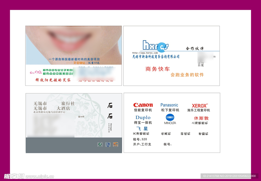The height and width of the screenshot is (181, 261).
Task: Click the red 休斯敦 brand text
Action: pyautogui.click(x=201, y=118)
